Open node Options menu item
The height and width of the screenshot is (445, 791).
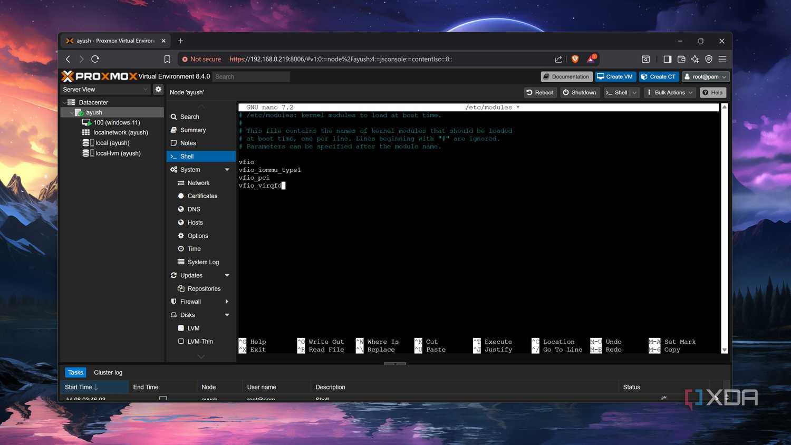[x=201, y=236]
